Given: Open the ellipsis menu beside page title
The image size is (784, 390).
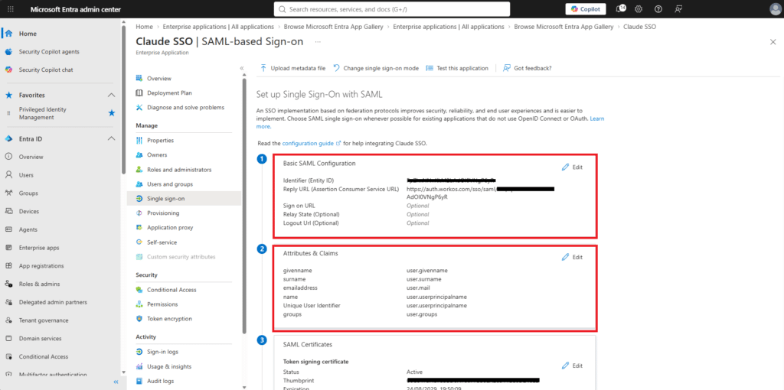Looking at the screenshot, I should 318,42.
